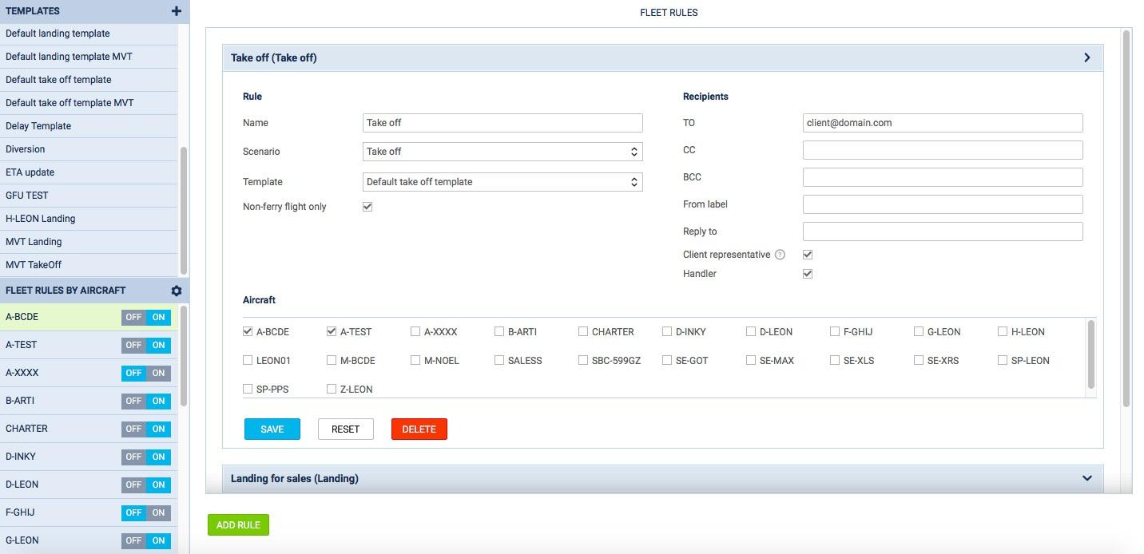Click the Save button

tap(272, 429)
